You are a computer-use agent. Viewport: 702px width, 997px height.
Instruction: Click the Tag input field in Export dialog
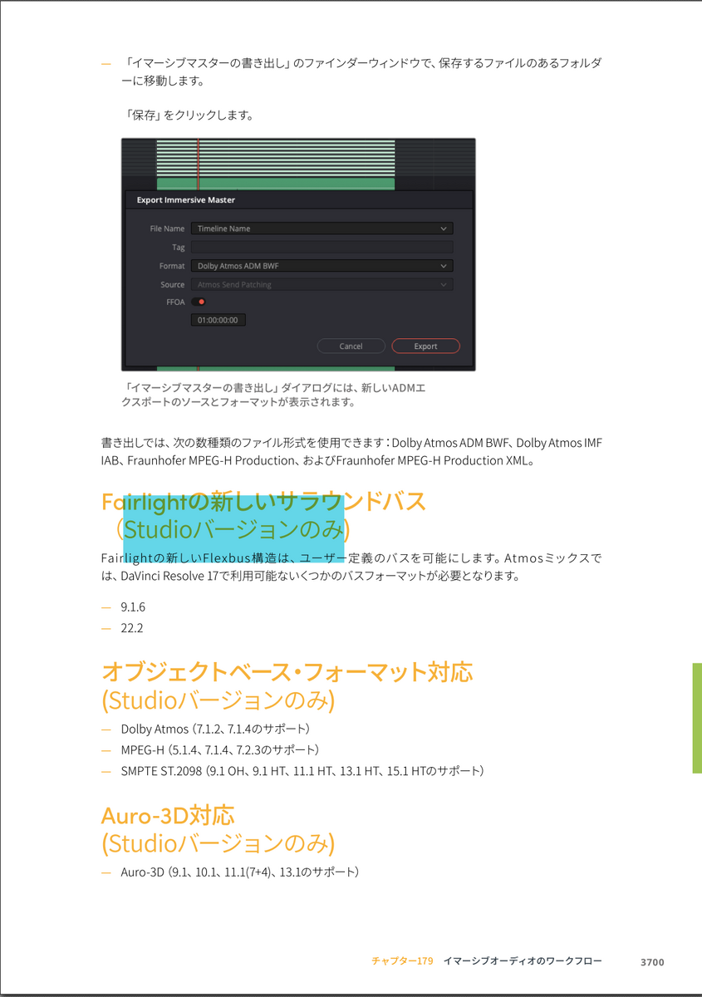(x=322, y=247)
